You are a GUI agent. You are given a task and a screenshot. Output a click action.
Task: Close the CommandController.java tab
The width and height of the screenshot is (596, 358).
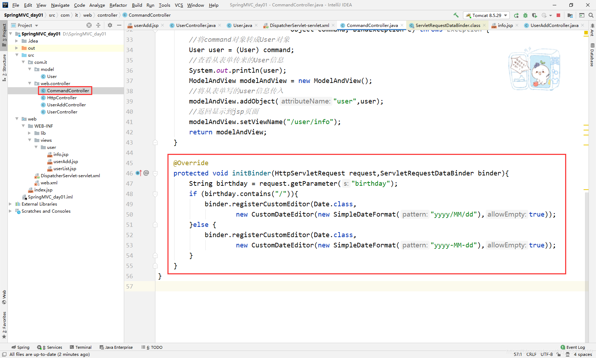point(402,25)
